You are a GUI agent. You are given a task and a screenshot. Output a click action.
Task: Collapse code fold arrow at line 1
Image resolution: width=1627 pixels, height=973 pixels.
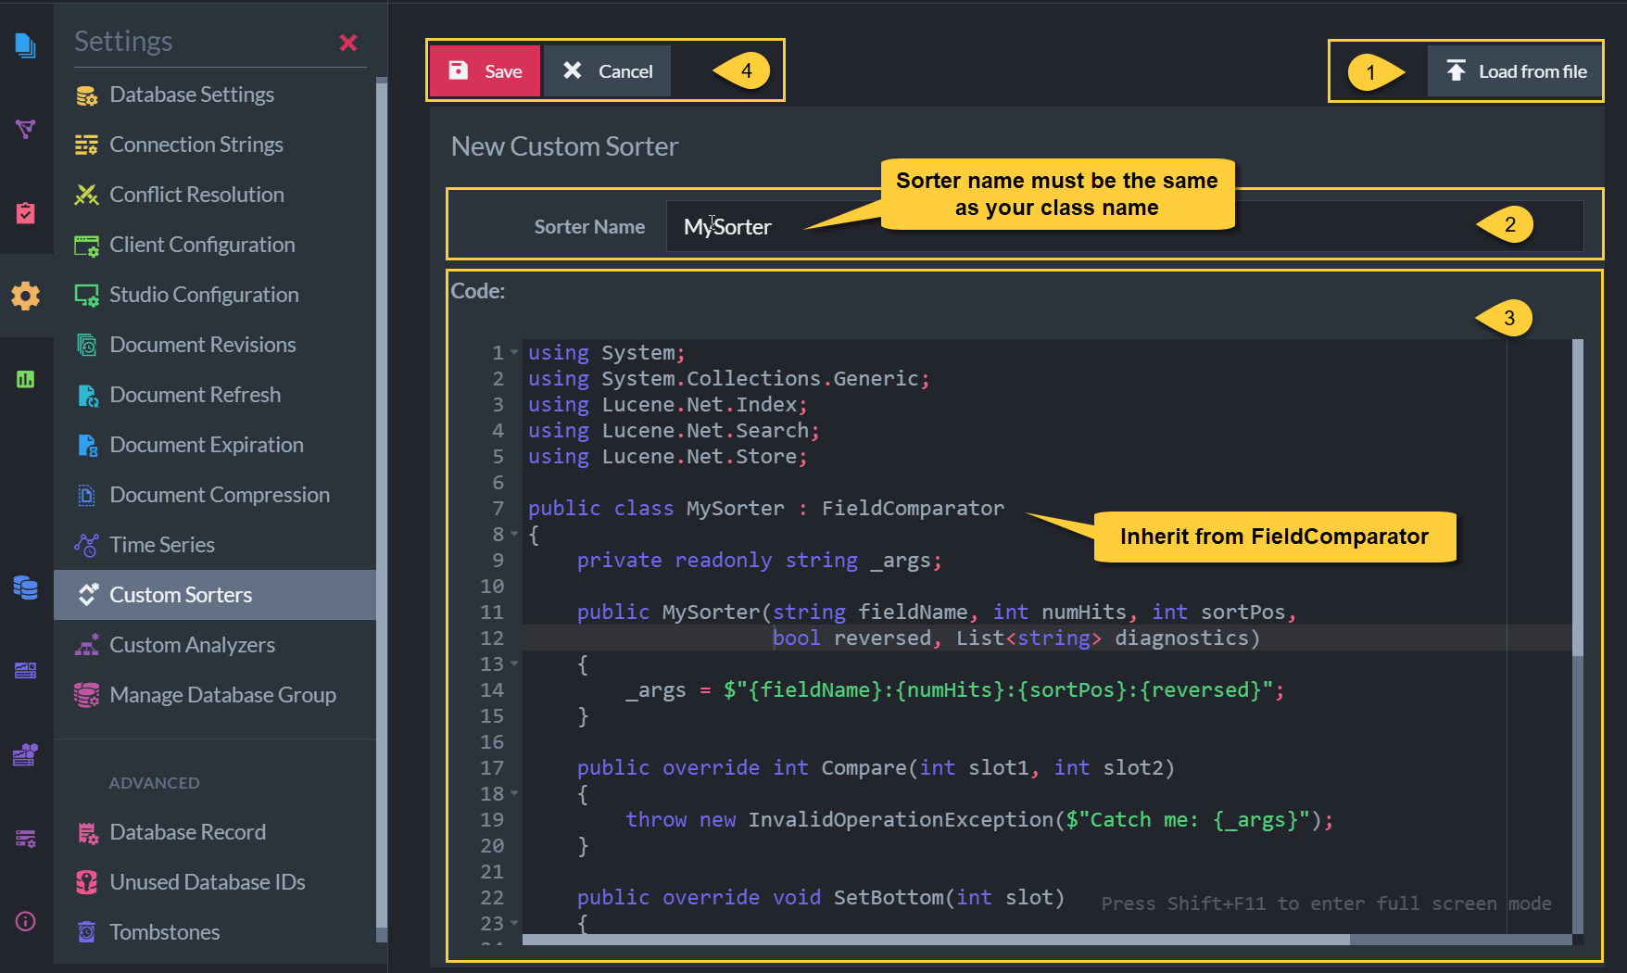(514, 352)
